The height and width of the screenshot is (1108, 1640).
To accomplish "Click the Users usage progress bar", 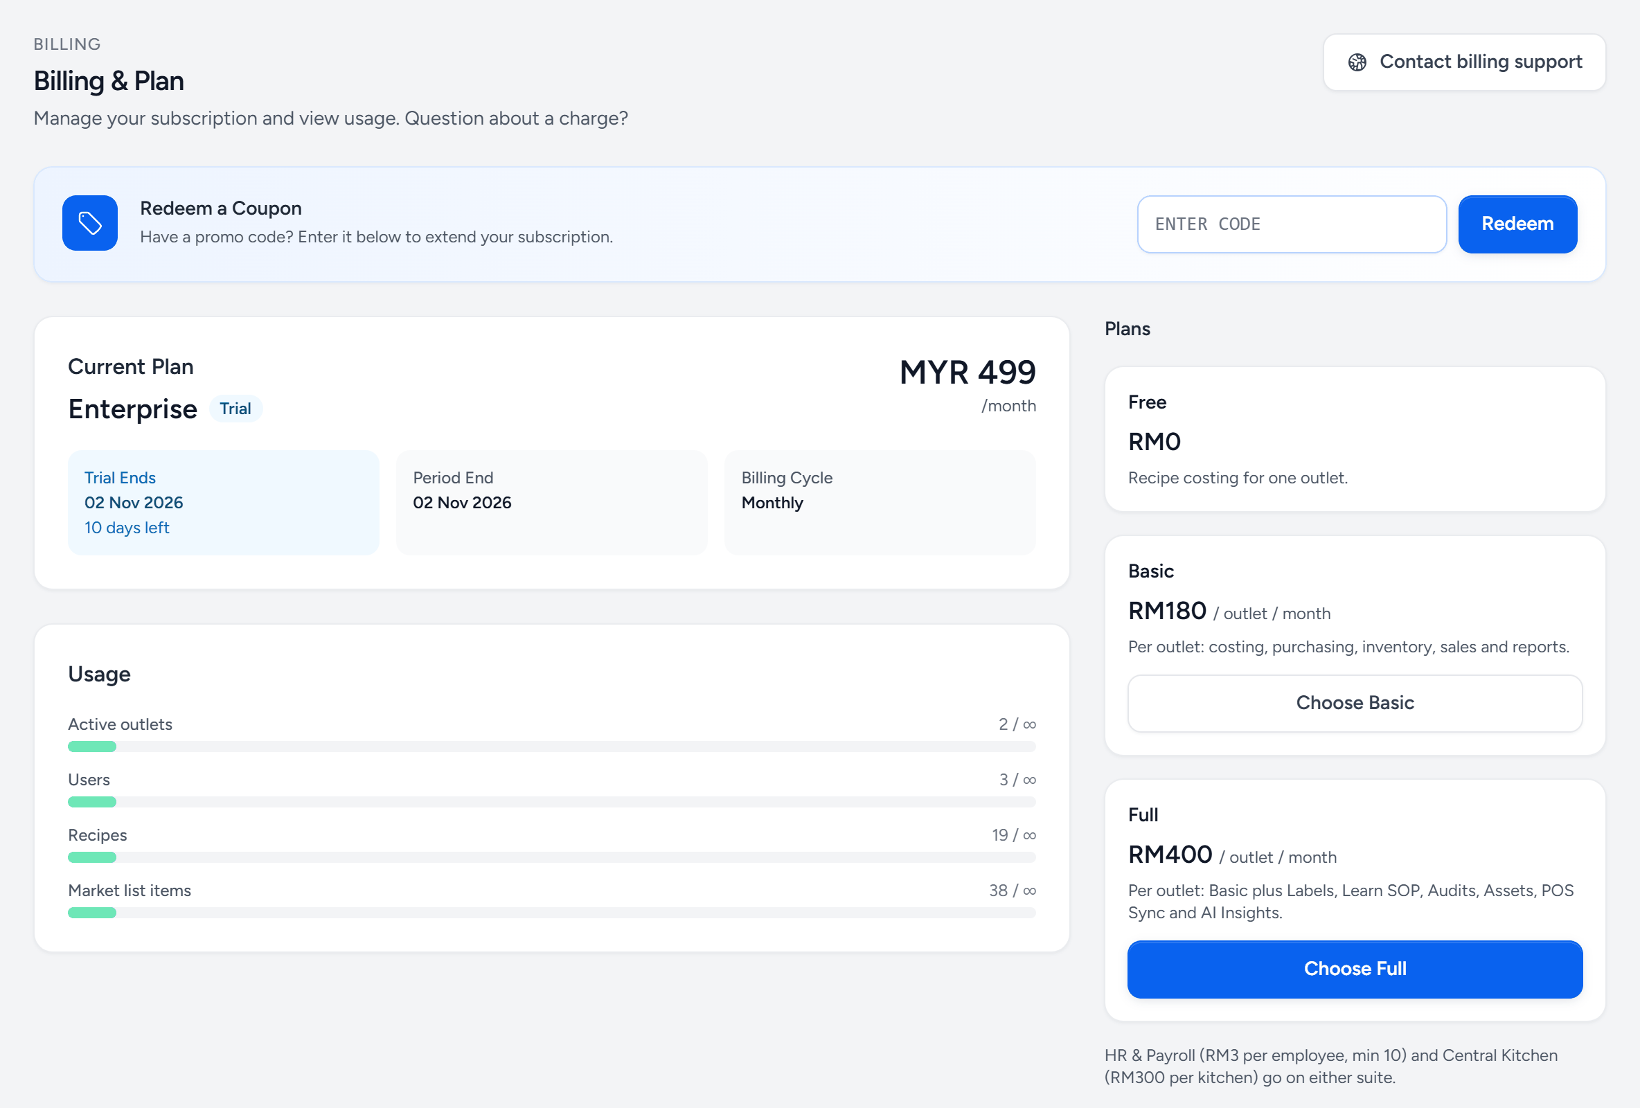I will pyautogui.click(x=551, y=802).
